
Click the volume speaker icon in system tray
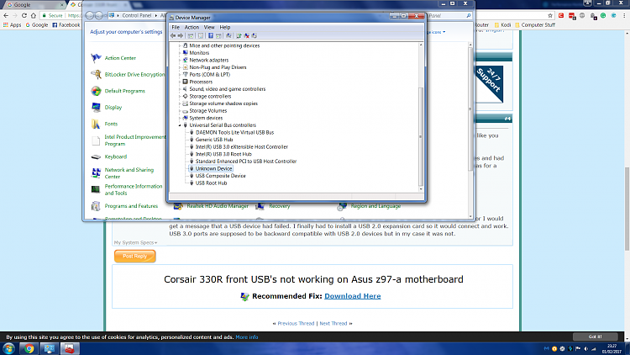click(585, 348)
